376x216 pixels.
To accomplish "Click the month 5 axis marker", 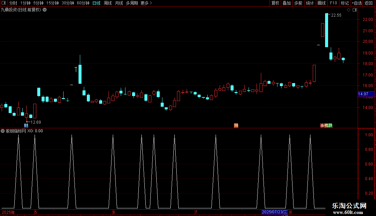I will 36,212.
